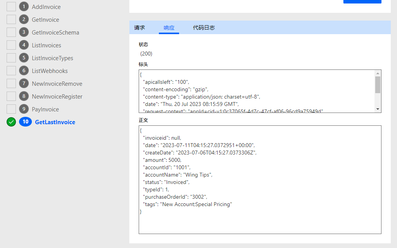Click the "date": "Thu, 20 Jul 2023" header line

[191, 104]
